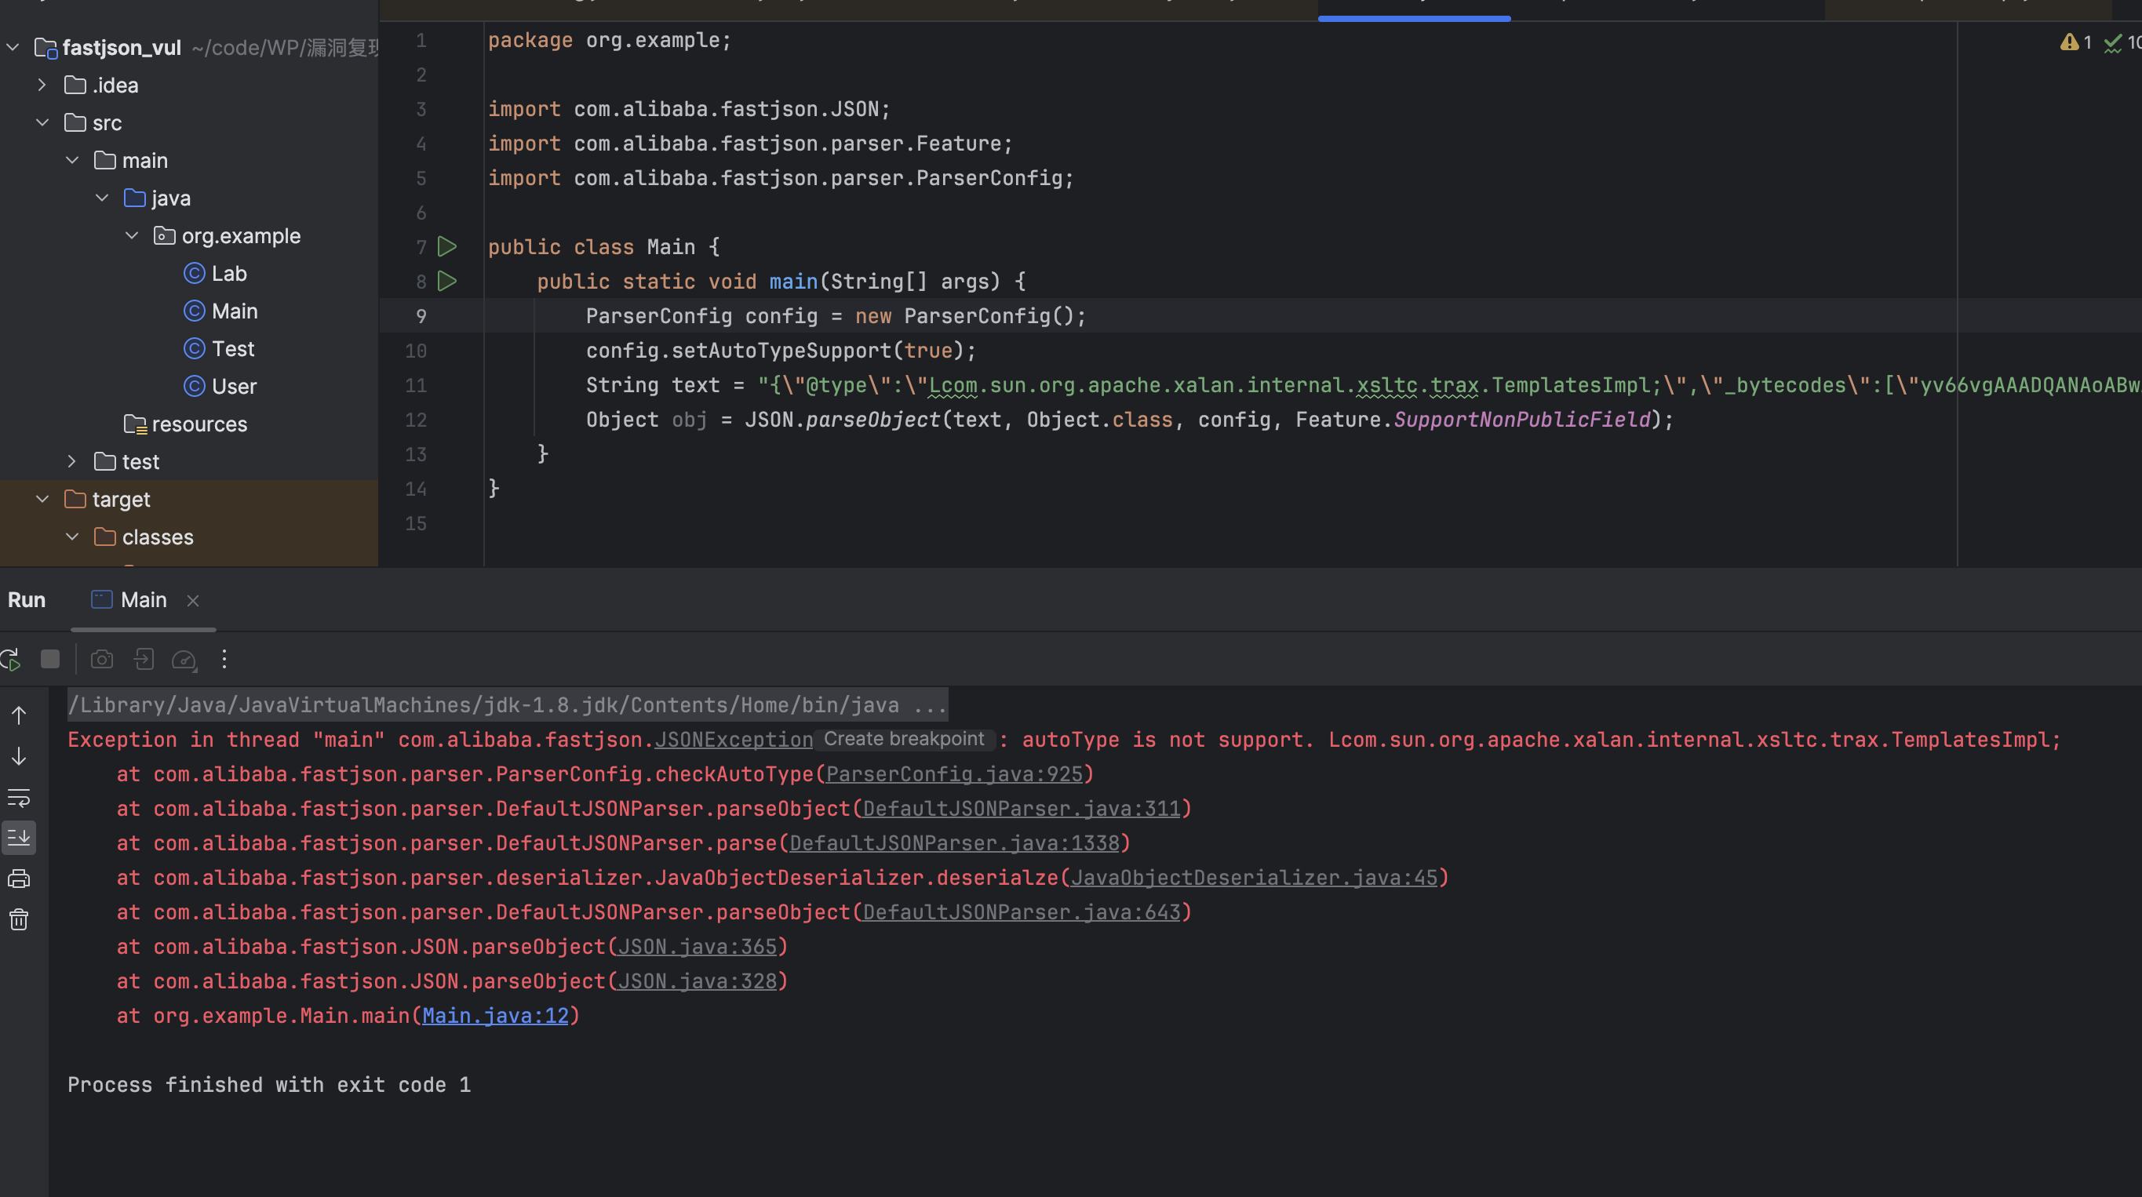Close the Main run tab
The width and height of the screenshot is (2142, 1197).
(x=193, y=601)
